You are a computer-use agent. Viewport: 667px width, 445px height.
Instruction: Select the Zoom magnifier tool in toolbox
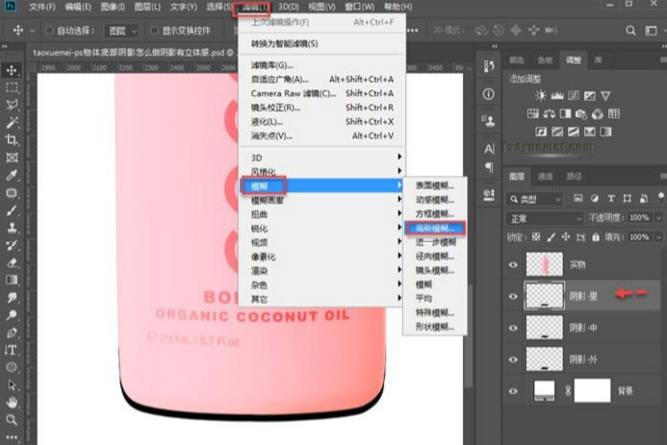(12, 419)
